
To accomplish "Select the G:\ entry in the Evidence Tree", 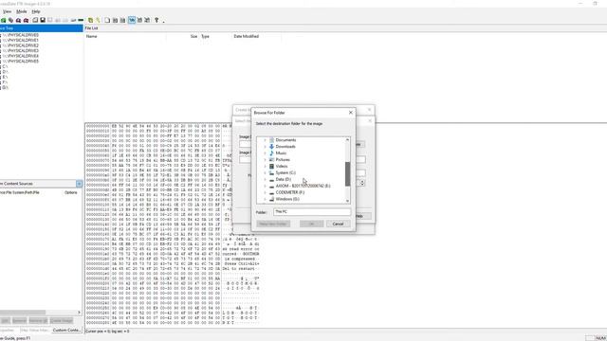I will [6, 88].
